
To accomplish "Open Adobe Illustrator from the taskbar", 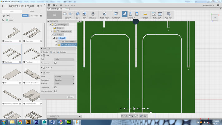I will (28, 122).
